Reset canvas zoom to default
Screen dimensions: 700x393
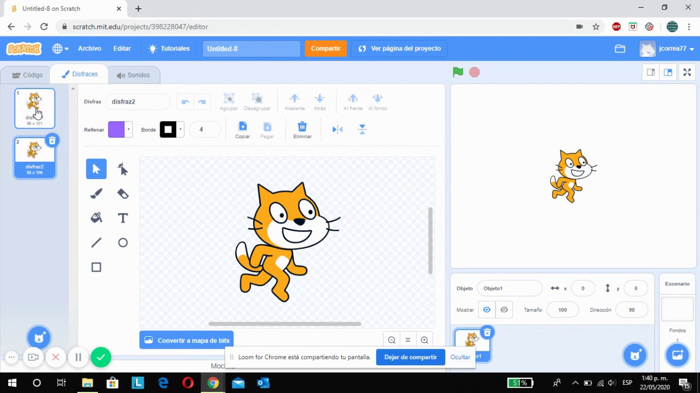pyautogui.click(x=407, y=340)
